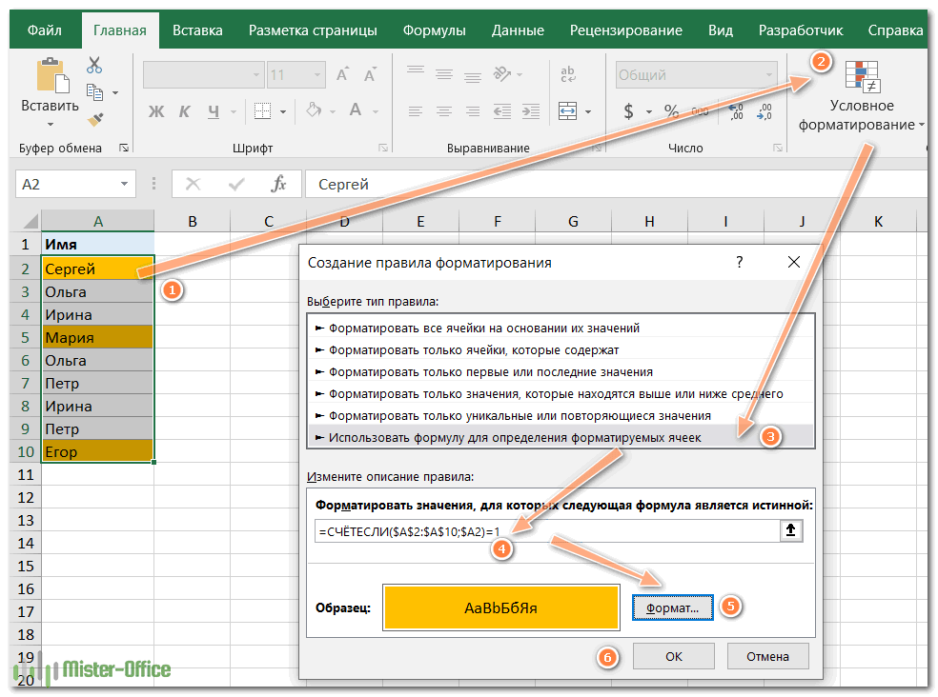This screenshot has width=938, height=697.
Task: Click into the СЧЁТЕСЛИ formula input field
Action: click(x=543, y=531)
